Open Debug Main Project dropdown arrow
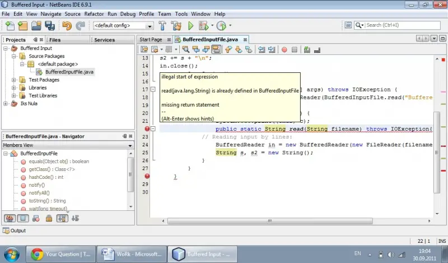 (x=212, y=25)
